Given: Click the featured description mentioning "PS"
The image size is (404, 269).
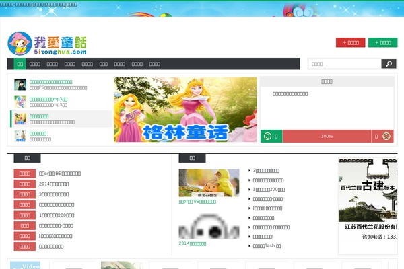Looking at the screenshot, I should (x=58, y=88).
